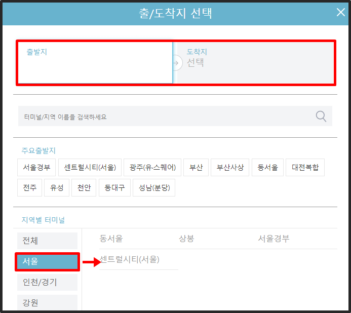This screenshot has width=351, height=313.
Task: Choose 전주 departure button
Action: click(29, 187)
